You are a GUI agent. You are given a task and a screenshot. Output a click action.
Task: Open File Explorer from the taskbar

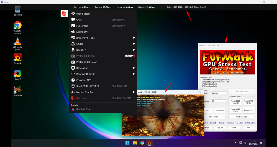(x=135, y=143)
